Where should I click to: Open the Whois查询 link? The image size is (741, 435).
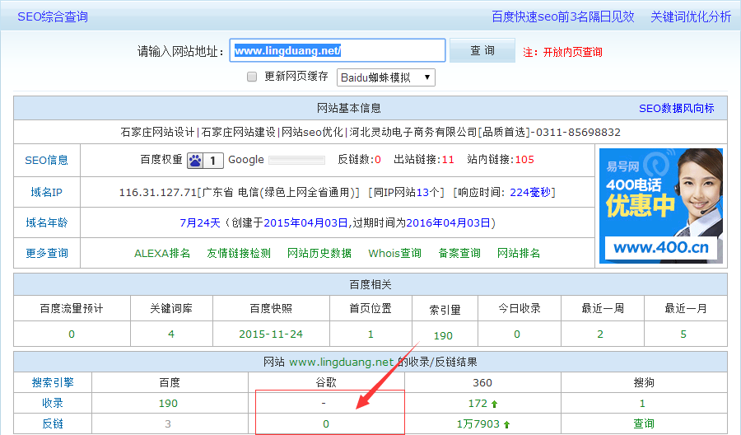coord(394,253)
